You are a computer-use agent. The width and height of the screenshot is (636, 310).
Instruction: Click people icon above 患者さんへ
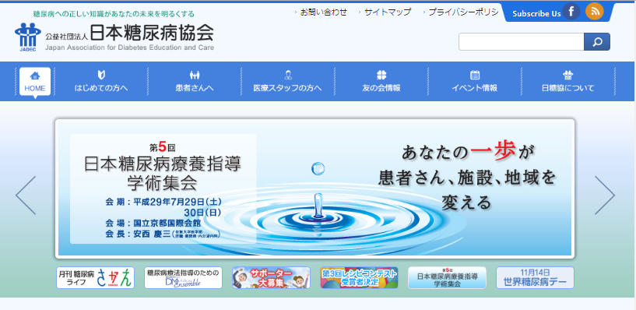pos(195,75)
